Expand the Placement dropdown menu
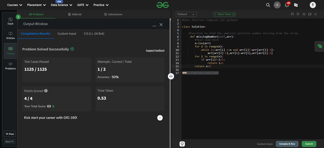Image resolution: width=324 pixels, height=148 pixels. [x=36, y=5]
